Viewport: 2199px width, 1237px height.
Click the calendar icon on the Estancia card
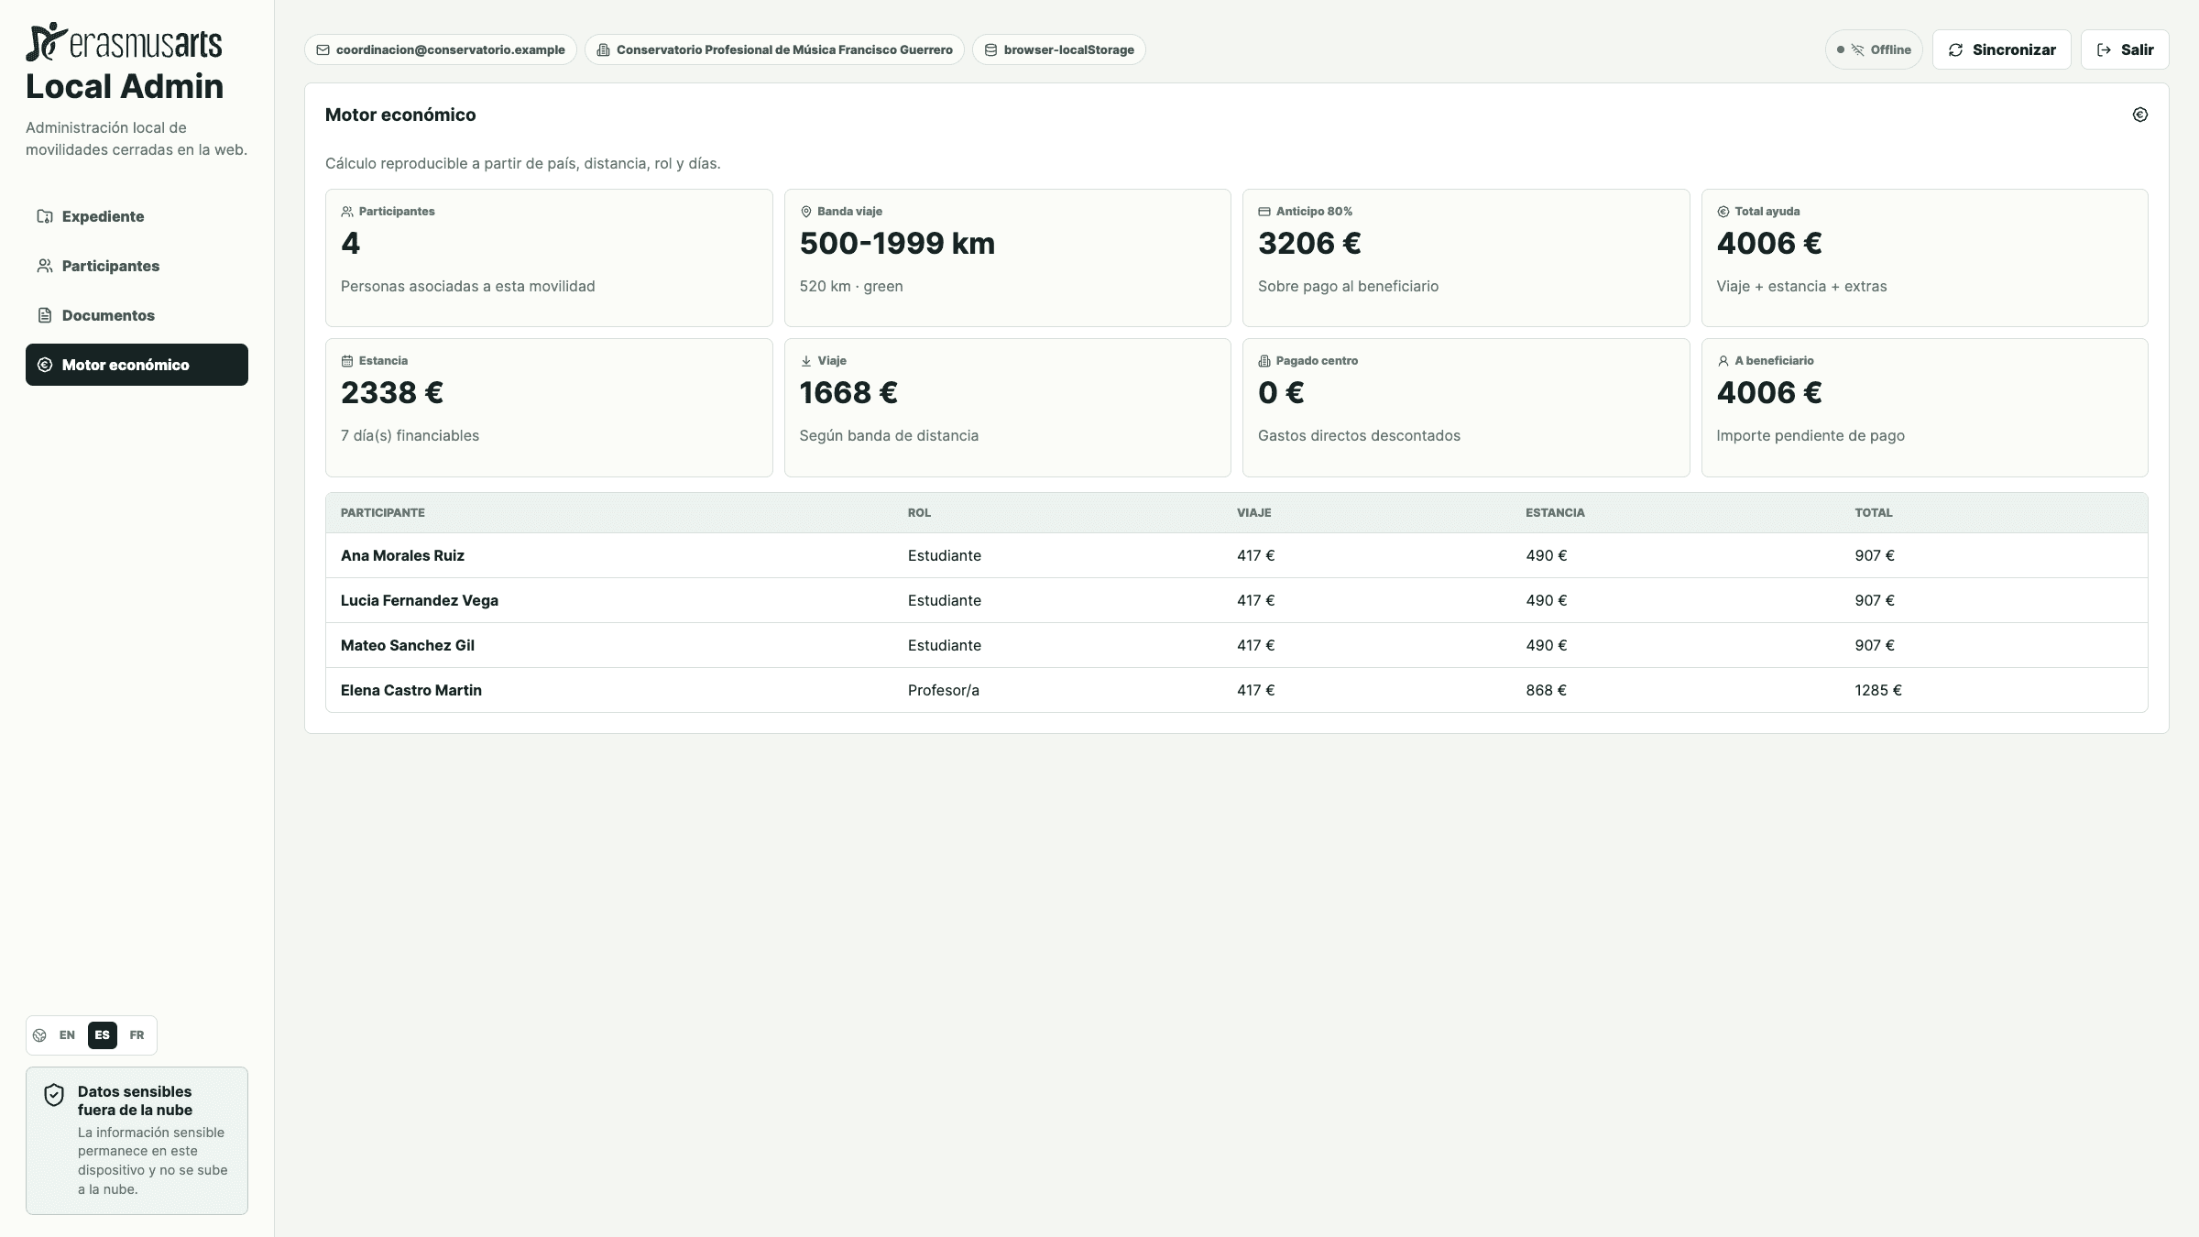pyautogui.click(x=347, y=361)
